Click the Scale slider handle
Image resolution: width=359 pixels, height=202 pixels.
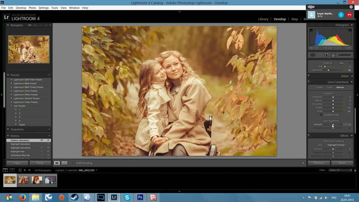[x=333, y=111]
